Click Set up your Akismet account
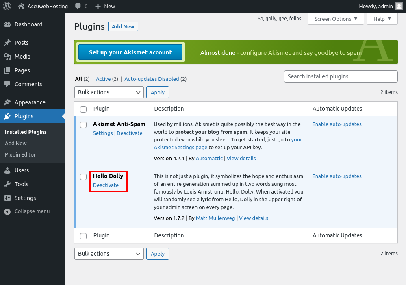Viewport: 406px width, 285px height. [x=130, y=52]
